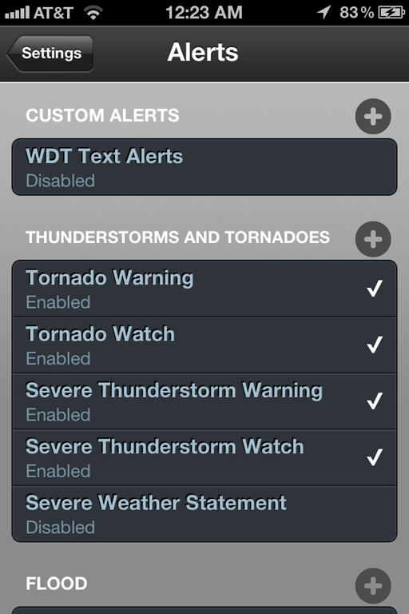This screenshot has width=409, height=614.
Task: Uncheck the Tornado Warning checkmark
Action: (375, 289)
